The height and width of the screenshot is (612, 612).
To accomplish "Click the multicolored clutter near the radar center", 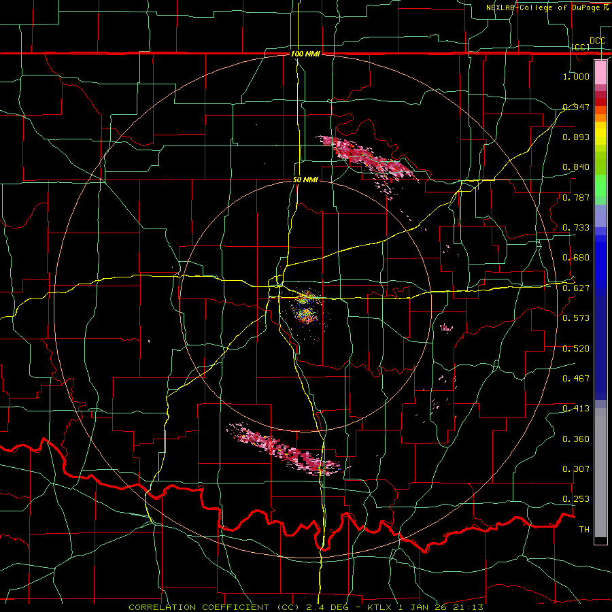I will click(x=307, y=307).
